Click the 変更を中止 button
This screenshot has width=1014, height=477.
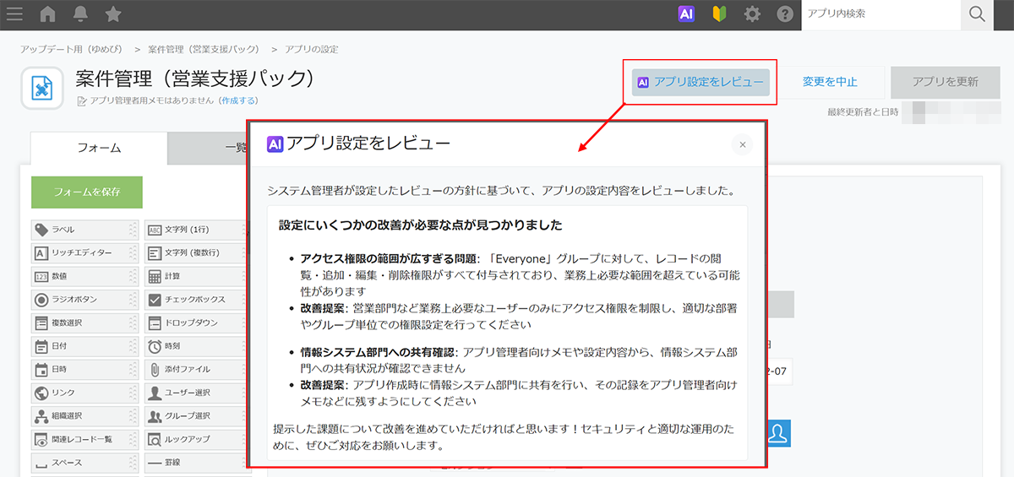click(830, 82)
